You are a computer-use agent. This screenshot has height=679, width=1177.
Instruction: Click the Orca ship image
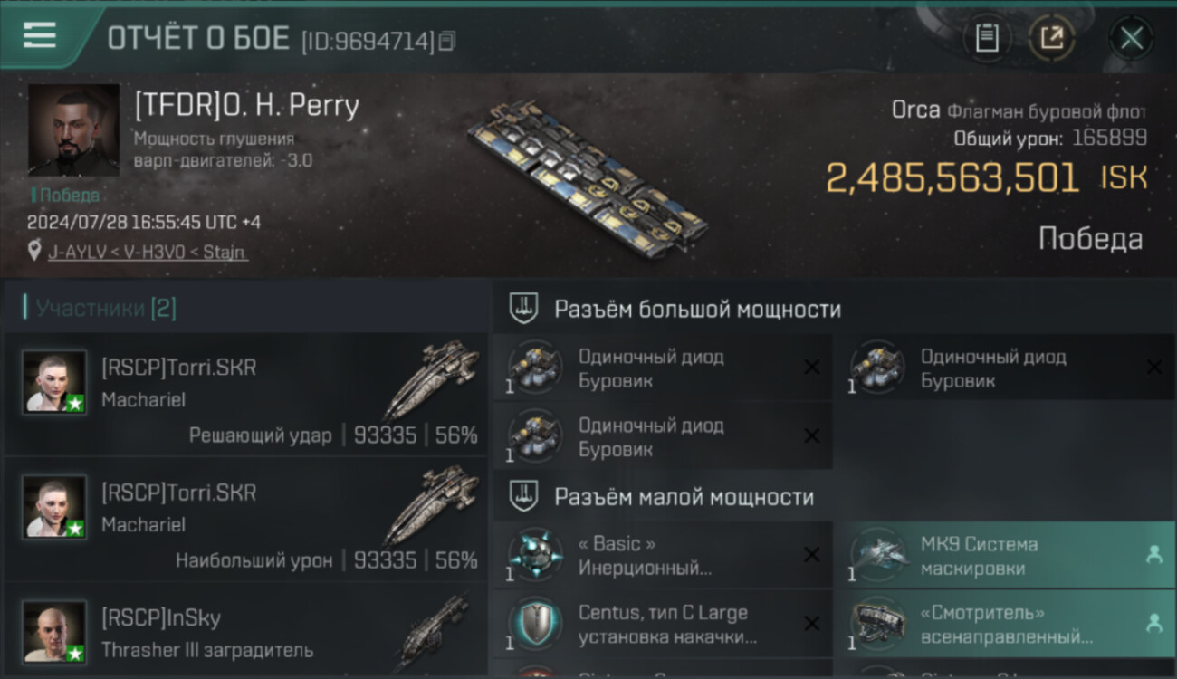coord(588,180)
